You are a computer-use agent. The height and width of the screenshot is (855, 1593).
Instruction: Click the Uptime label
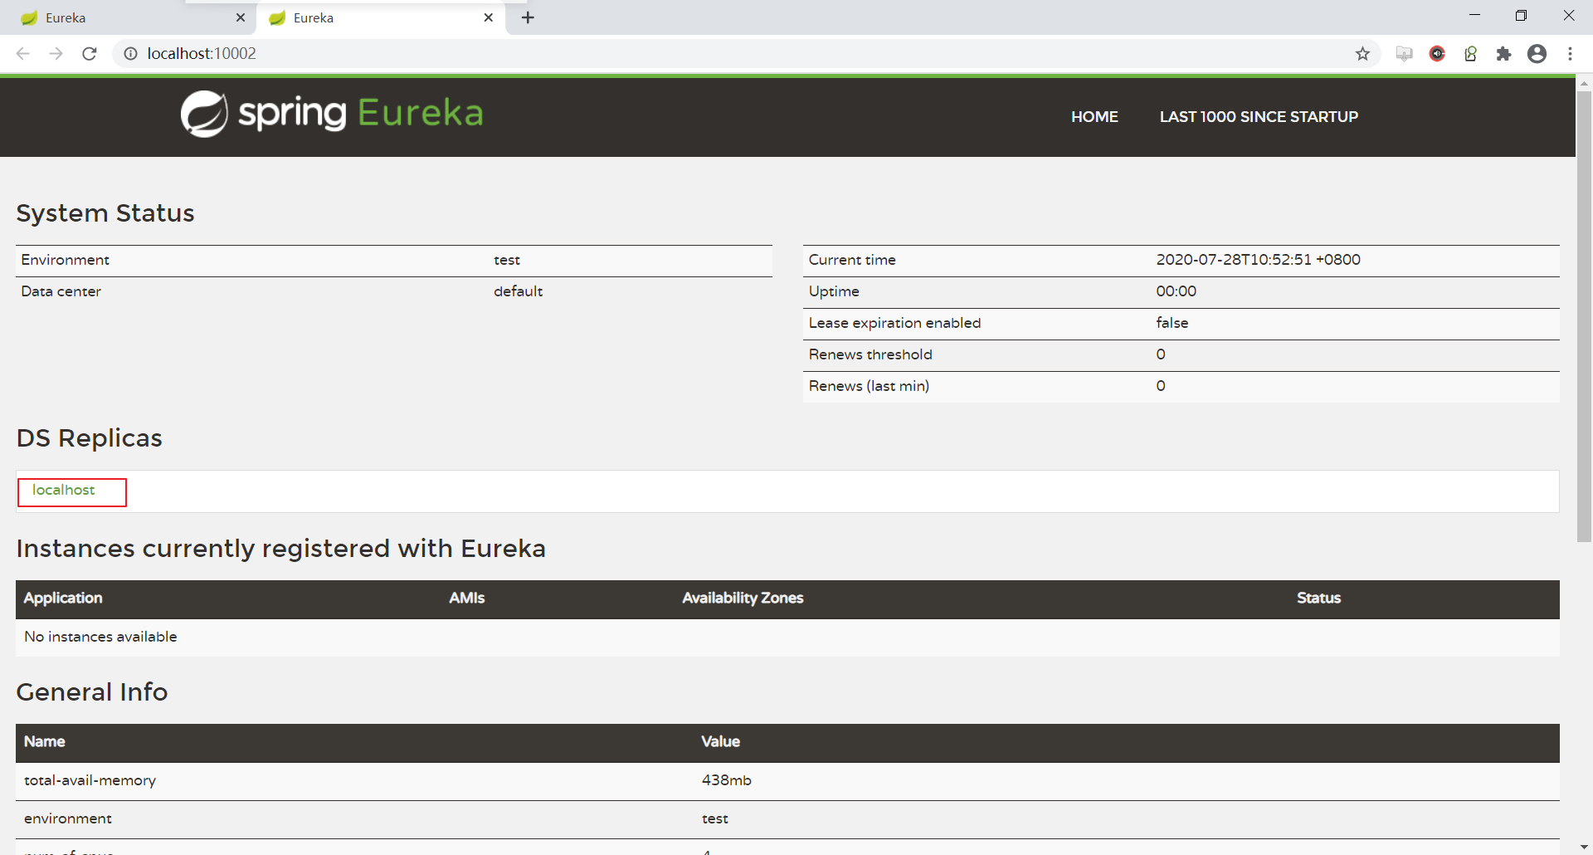(834, 291)
